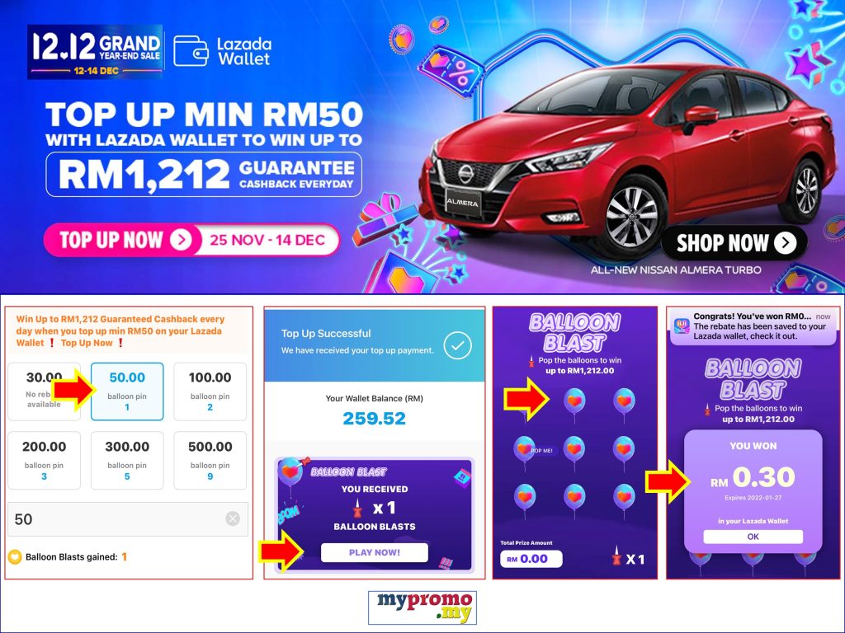This screenshot has height=633, width=845.
Task: Pop the balloon labeled POP ME!
Action: (524, 450)
